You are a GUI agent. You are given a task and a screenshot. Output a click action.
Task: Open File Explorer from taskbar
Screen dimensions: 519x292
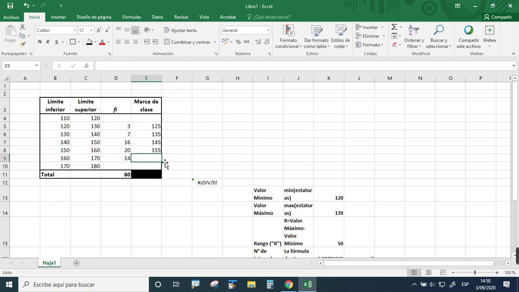[251, 284]
